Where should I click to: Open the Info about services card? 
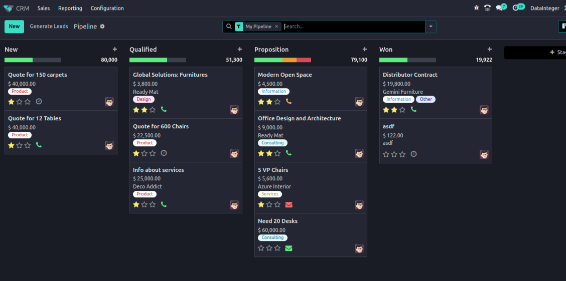pyautogui.click(x=186, y=187)
